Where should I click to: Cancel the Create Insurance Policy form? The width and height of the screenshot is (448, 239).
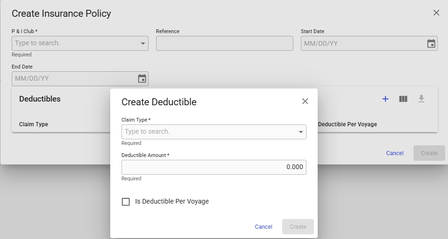point(395,153)
